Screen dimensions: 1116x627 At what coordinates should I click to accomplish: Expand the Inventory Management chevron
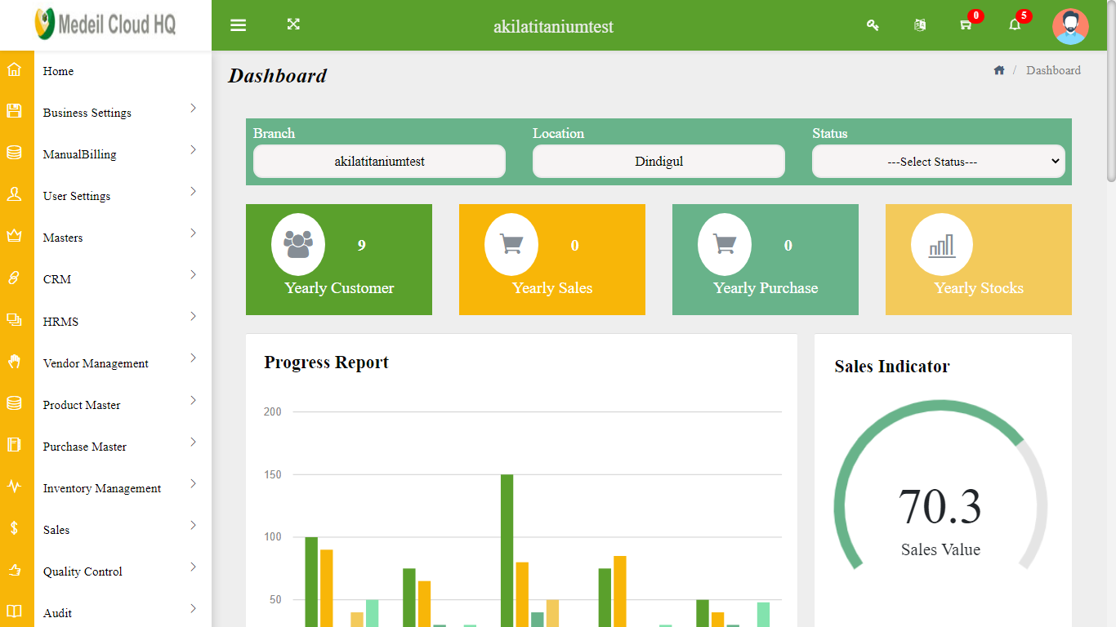(193, 483)
